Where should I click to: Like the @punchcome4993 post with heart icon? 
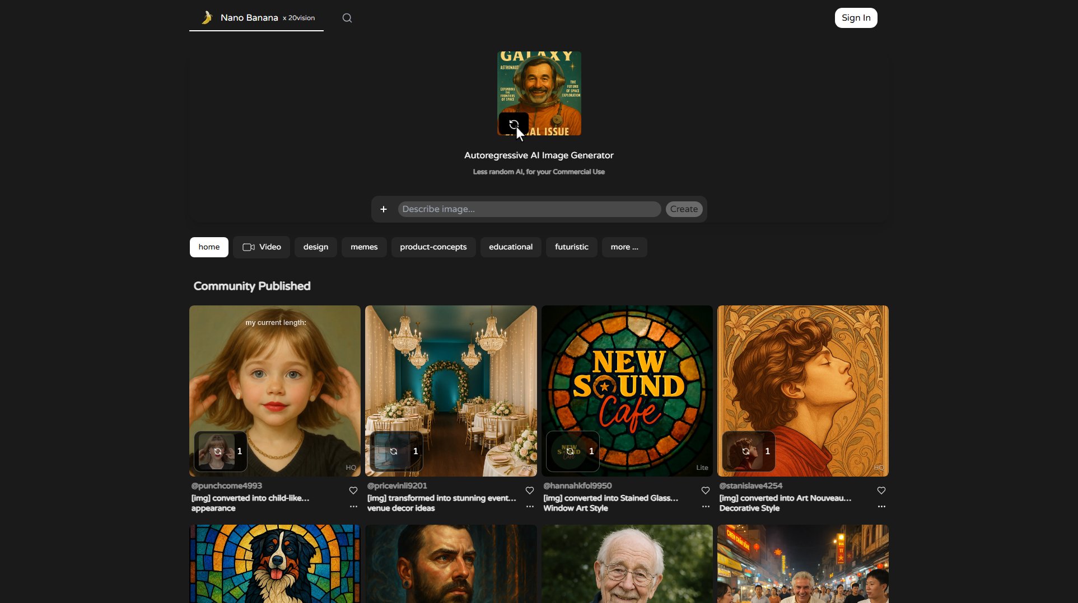(x=353, y=491)
